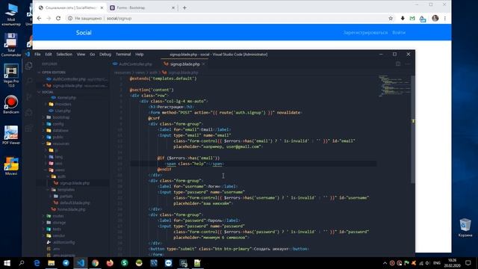Screen dimensions: 478x269
Task: Open Telegram from the taskbar
Action: coord(66,263)
